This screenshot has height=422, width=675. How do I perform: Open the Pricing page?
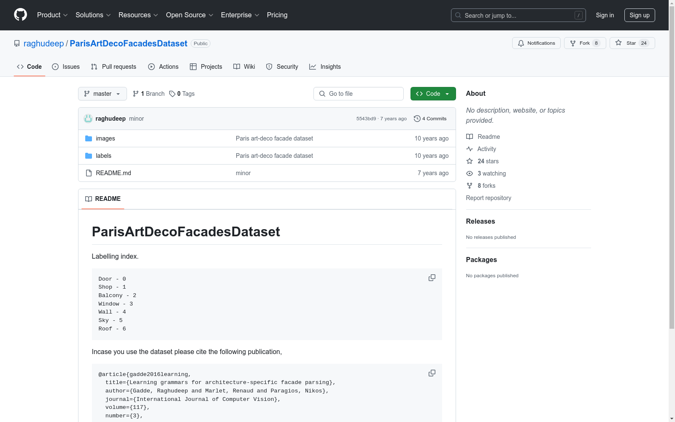click(277, 15)
